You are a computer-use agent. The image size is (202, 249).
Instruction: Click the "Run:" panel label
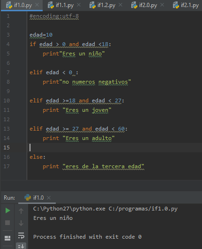point(9,198)
